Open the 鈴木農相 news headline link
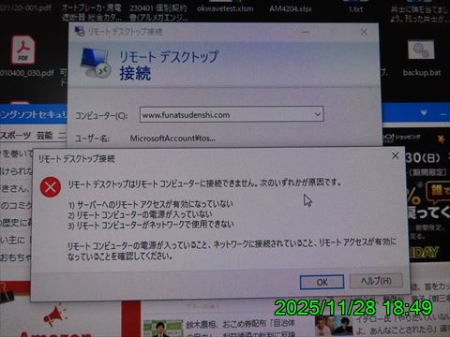Image resolution: width=450 pixels, height=337 pixels. click(x=240, y=328)
